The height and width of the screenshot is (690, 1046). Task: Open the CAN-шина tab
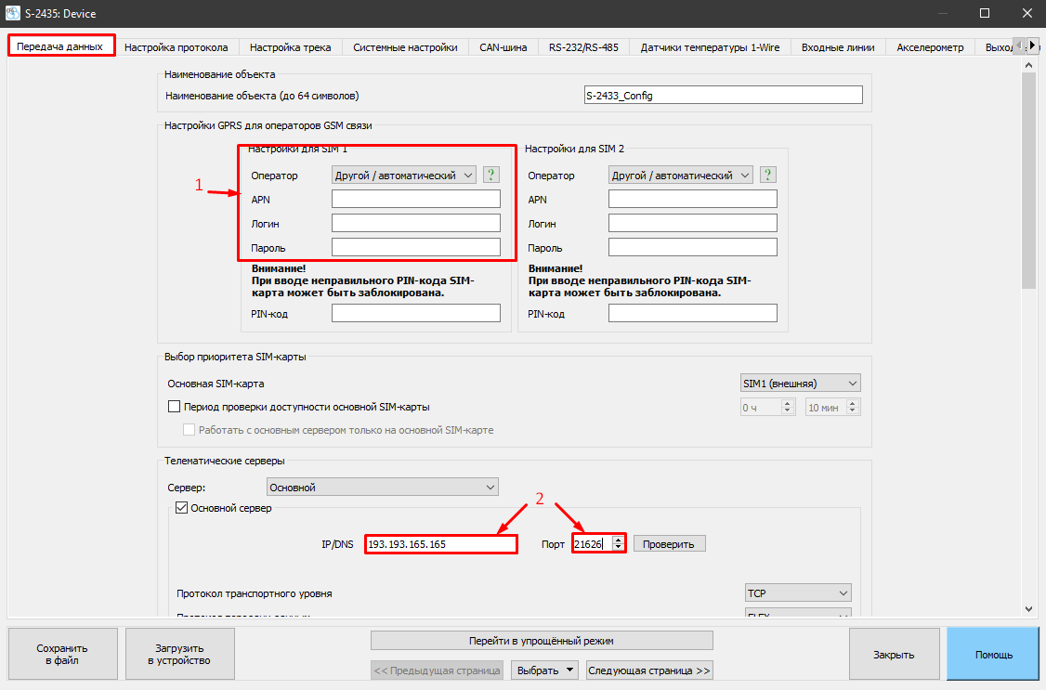pos(503,46)
